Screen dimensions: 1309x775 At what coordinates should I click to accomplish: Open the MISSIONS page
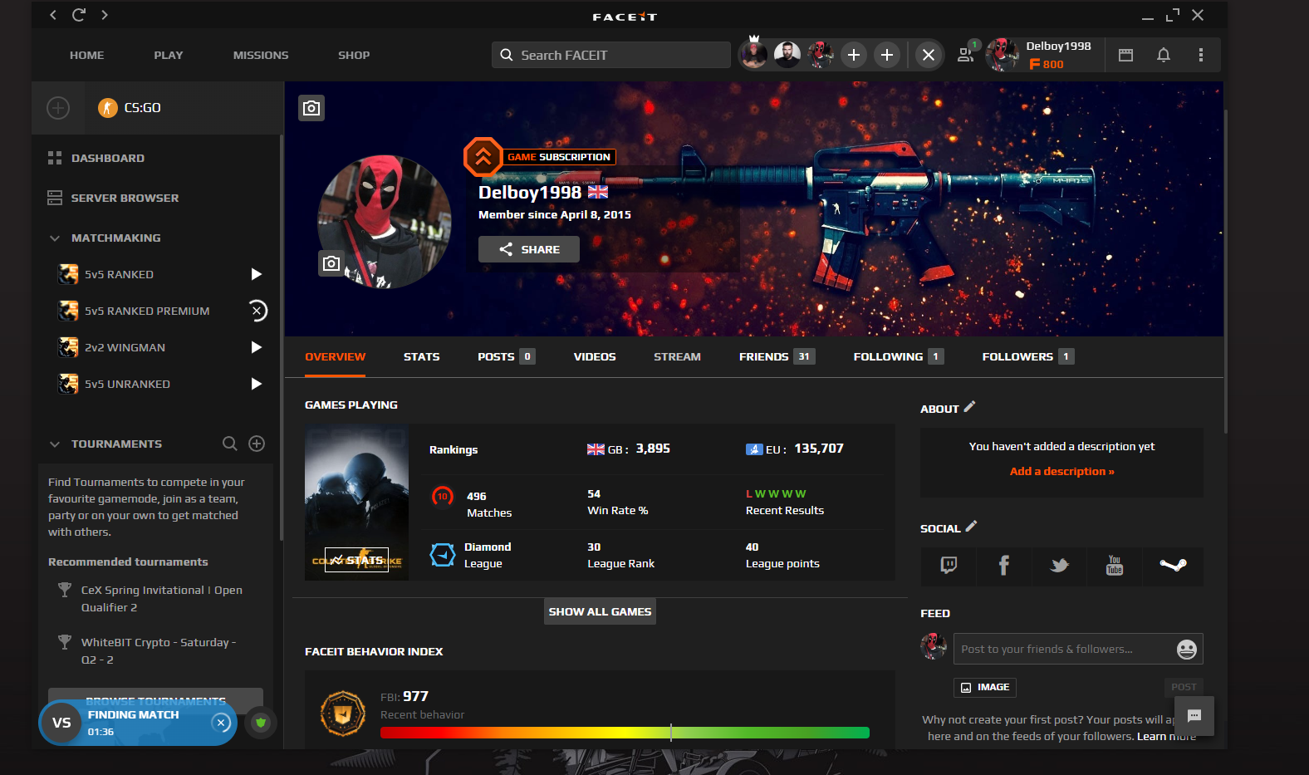tap(261, 56)
